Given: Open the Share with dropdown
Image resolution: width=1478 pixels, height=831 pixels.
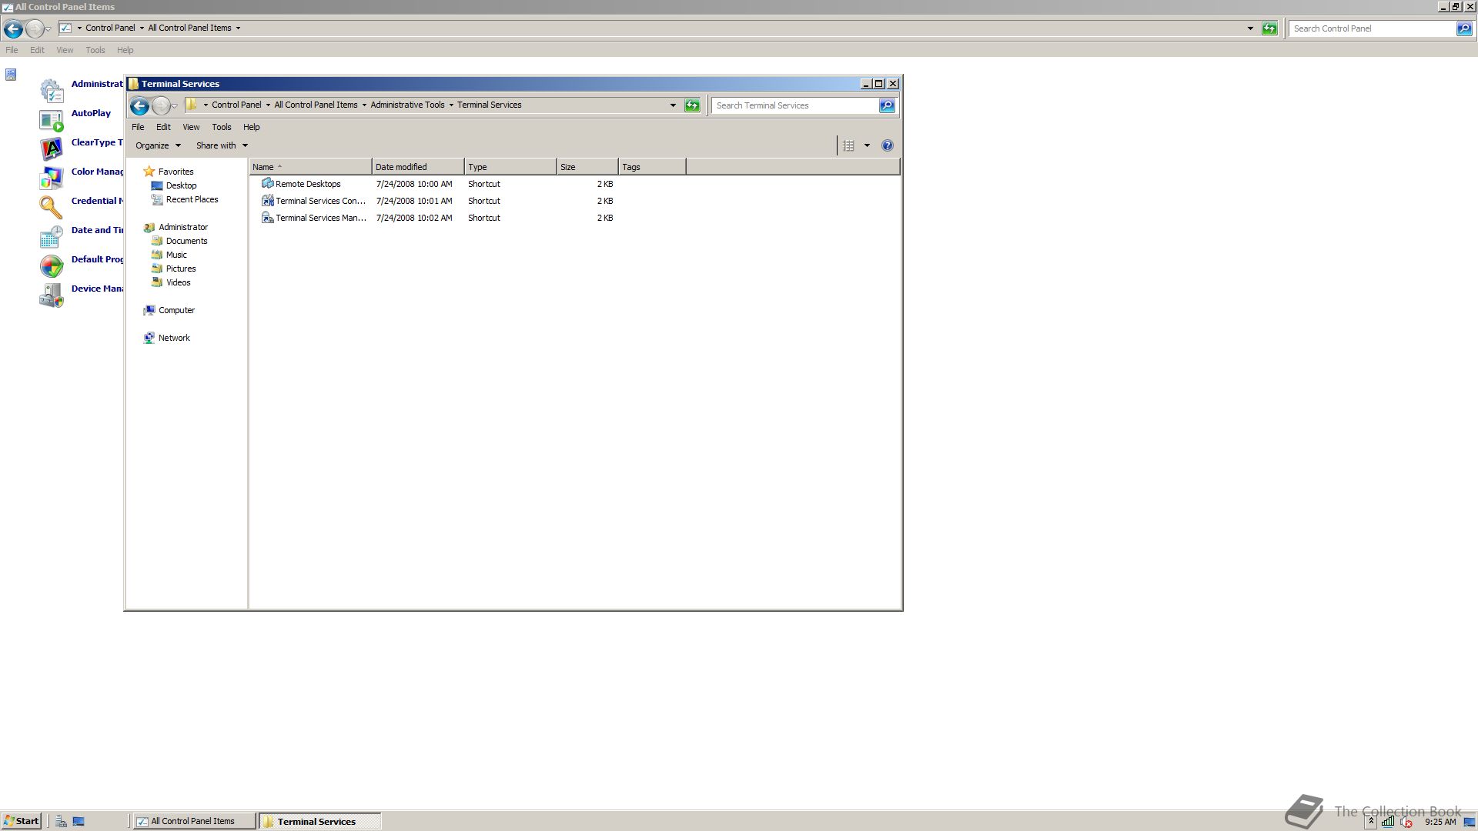Looking at the screenshot, I should coord(222,145).
